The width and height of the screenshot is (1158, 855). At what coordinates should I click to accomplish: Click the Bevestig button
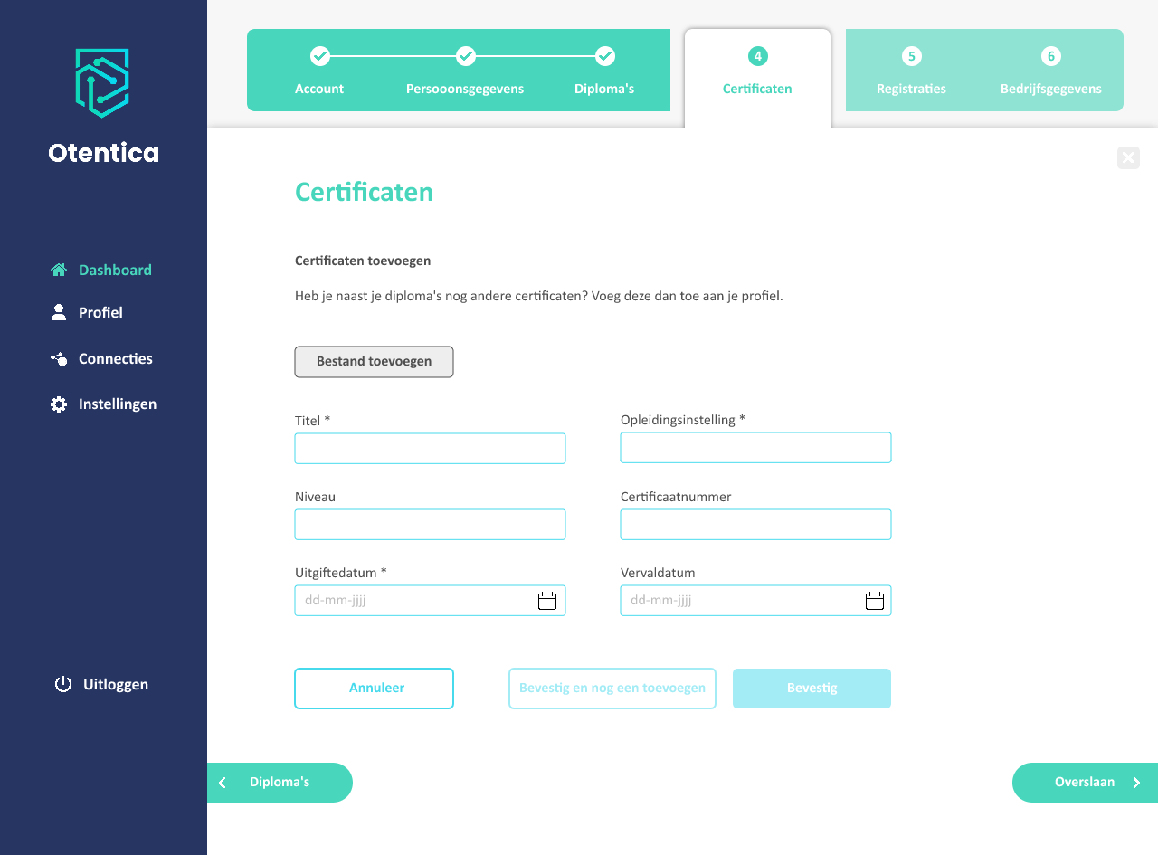point(812,689)
